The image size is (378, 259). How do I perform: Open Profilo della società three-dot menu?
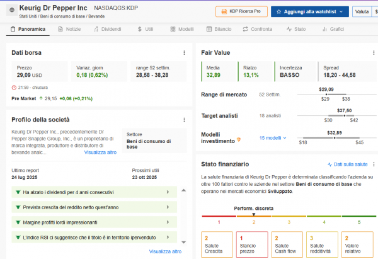click(184, 120)
